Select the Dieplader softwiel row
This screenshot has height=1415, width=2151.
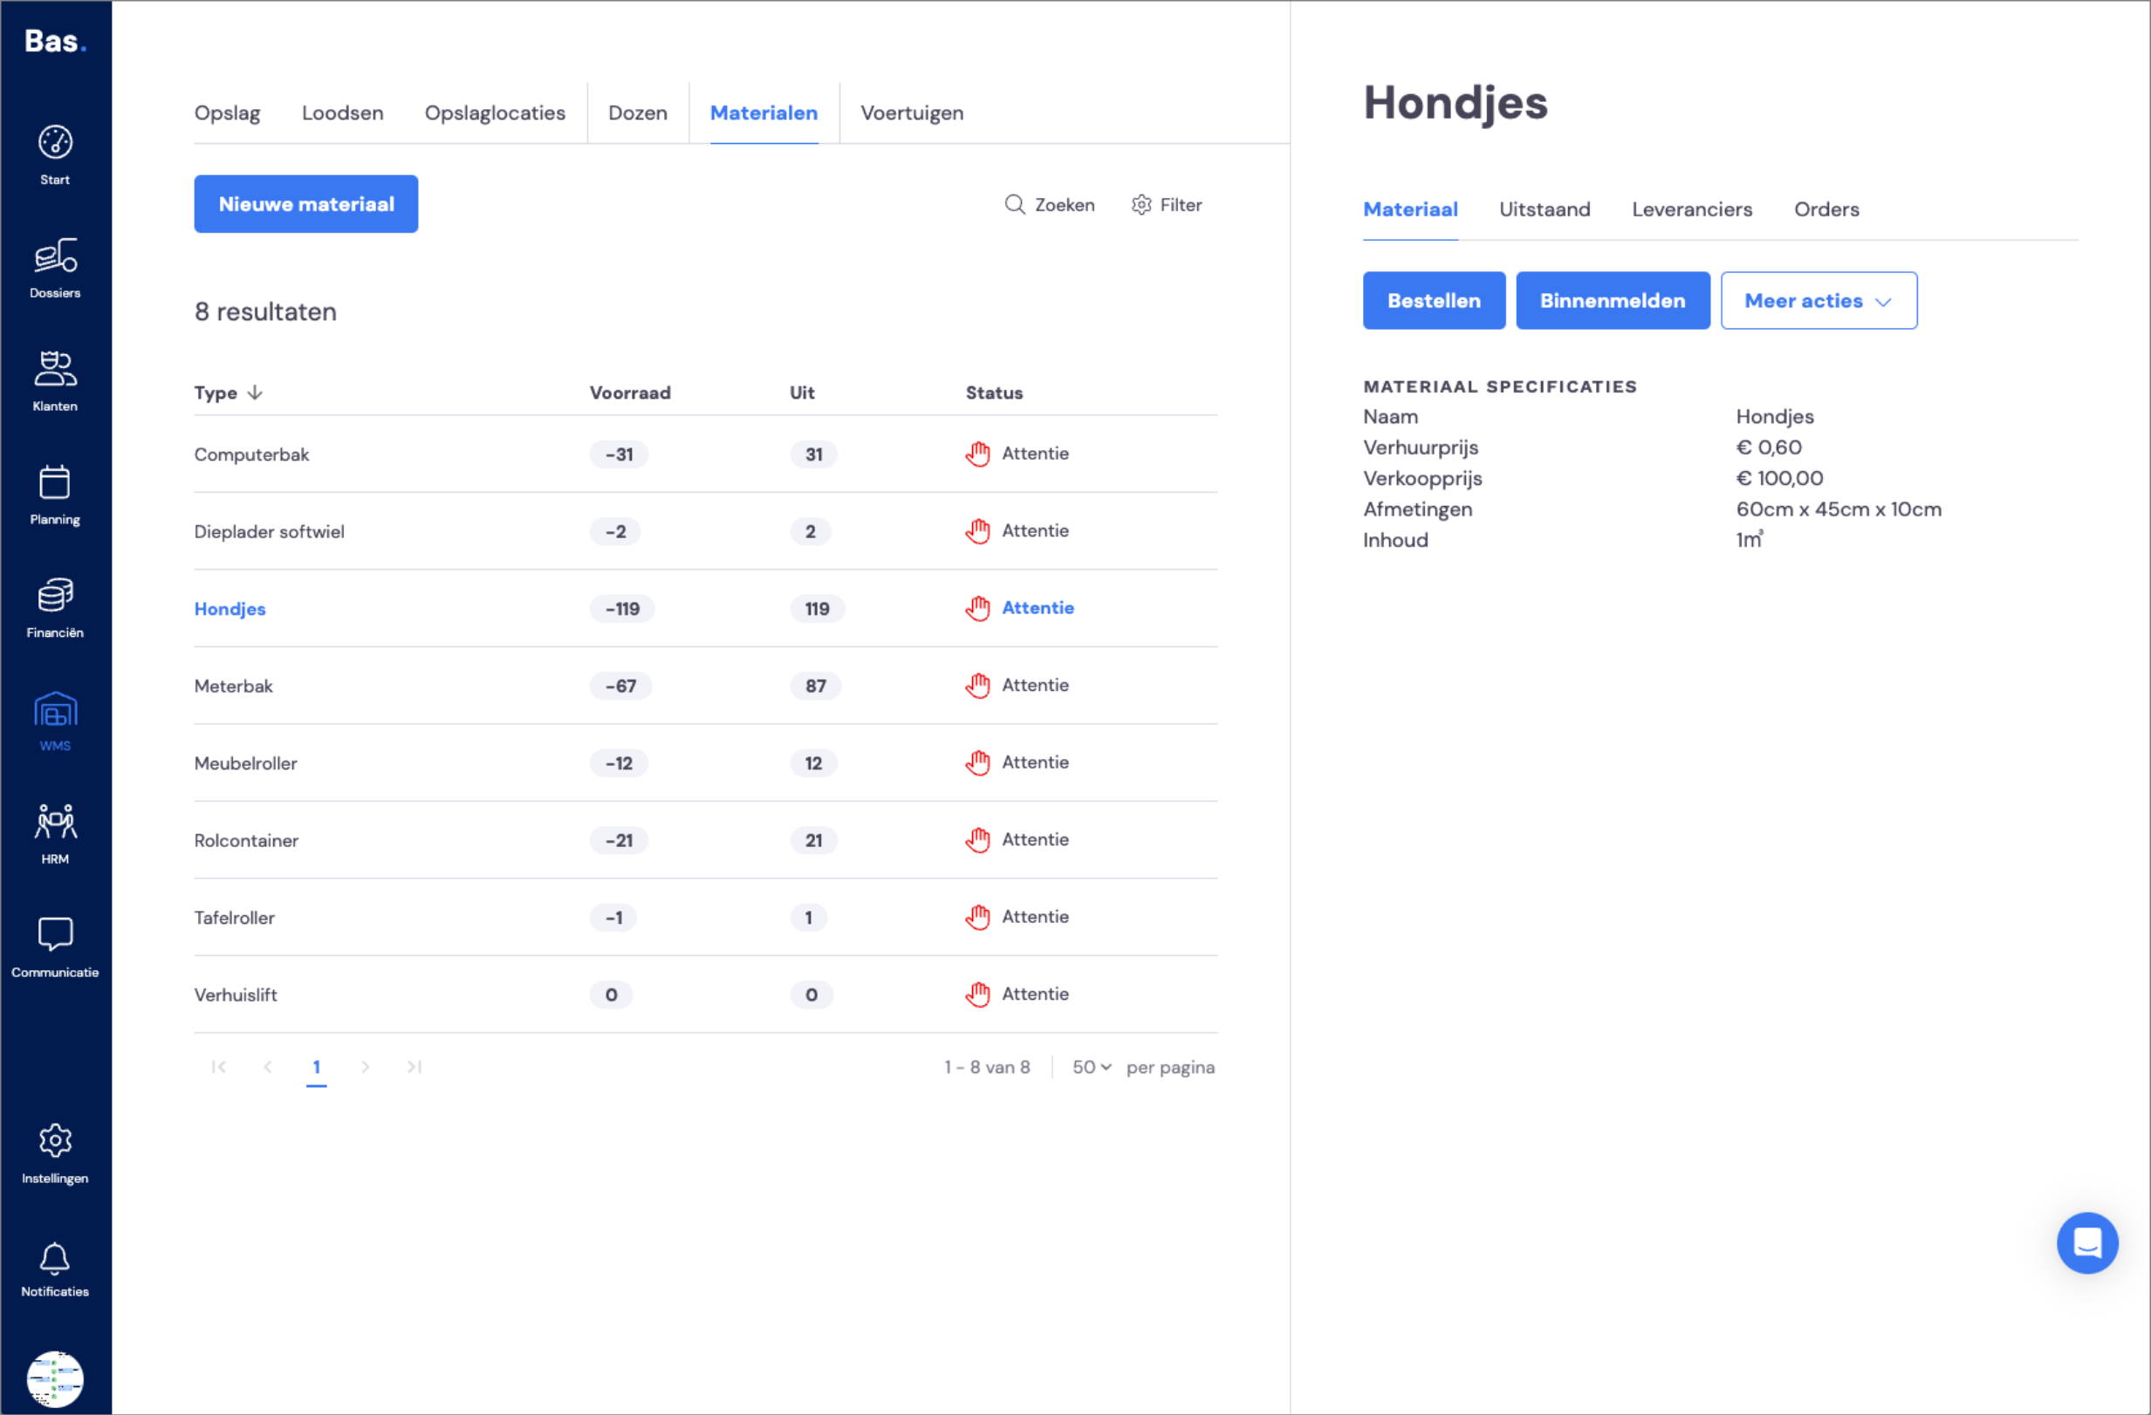705,530
